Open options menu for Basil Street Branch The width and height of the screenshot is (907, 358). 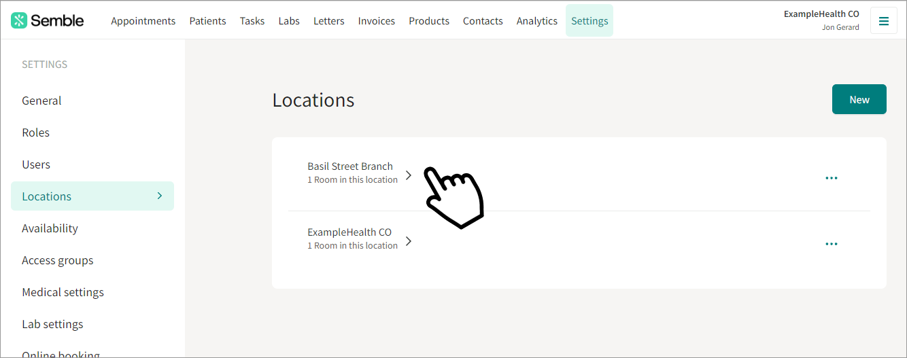point(832,178)
